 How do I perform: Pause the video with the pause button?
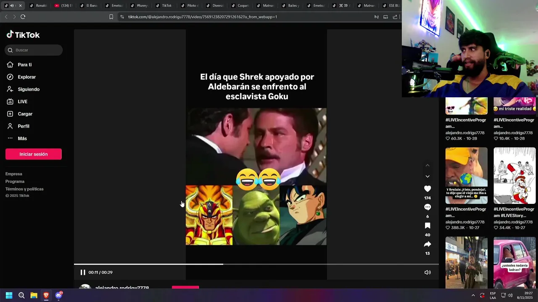click(83, 272)
